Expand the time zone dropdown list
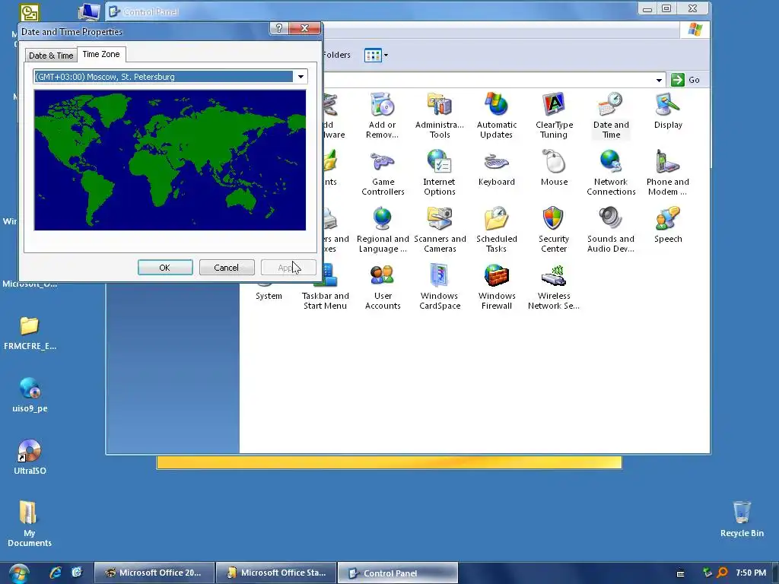Screen dimensions: 779x584 click(x=300, y=77)
